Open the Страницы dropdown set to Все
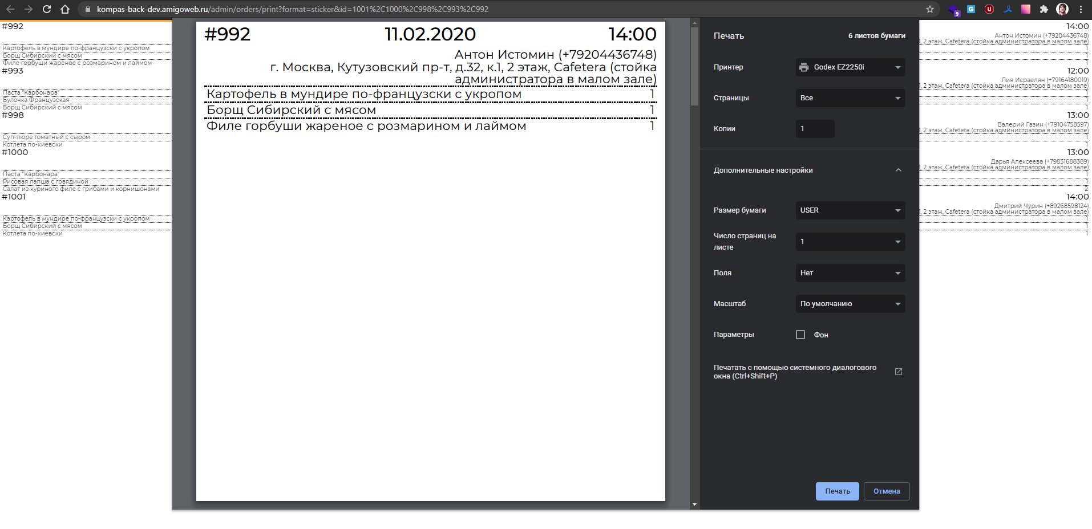This screenshot has height=529, width=1092. (850, 98)
